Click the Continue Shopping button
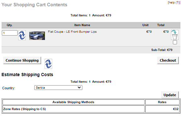The width and height of the screenshot is (182, 122). coord(22,60)
